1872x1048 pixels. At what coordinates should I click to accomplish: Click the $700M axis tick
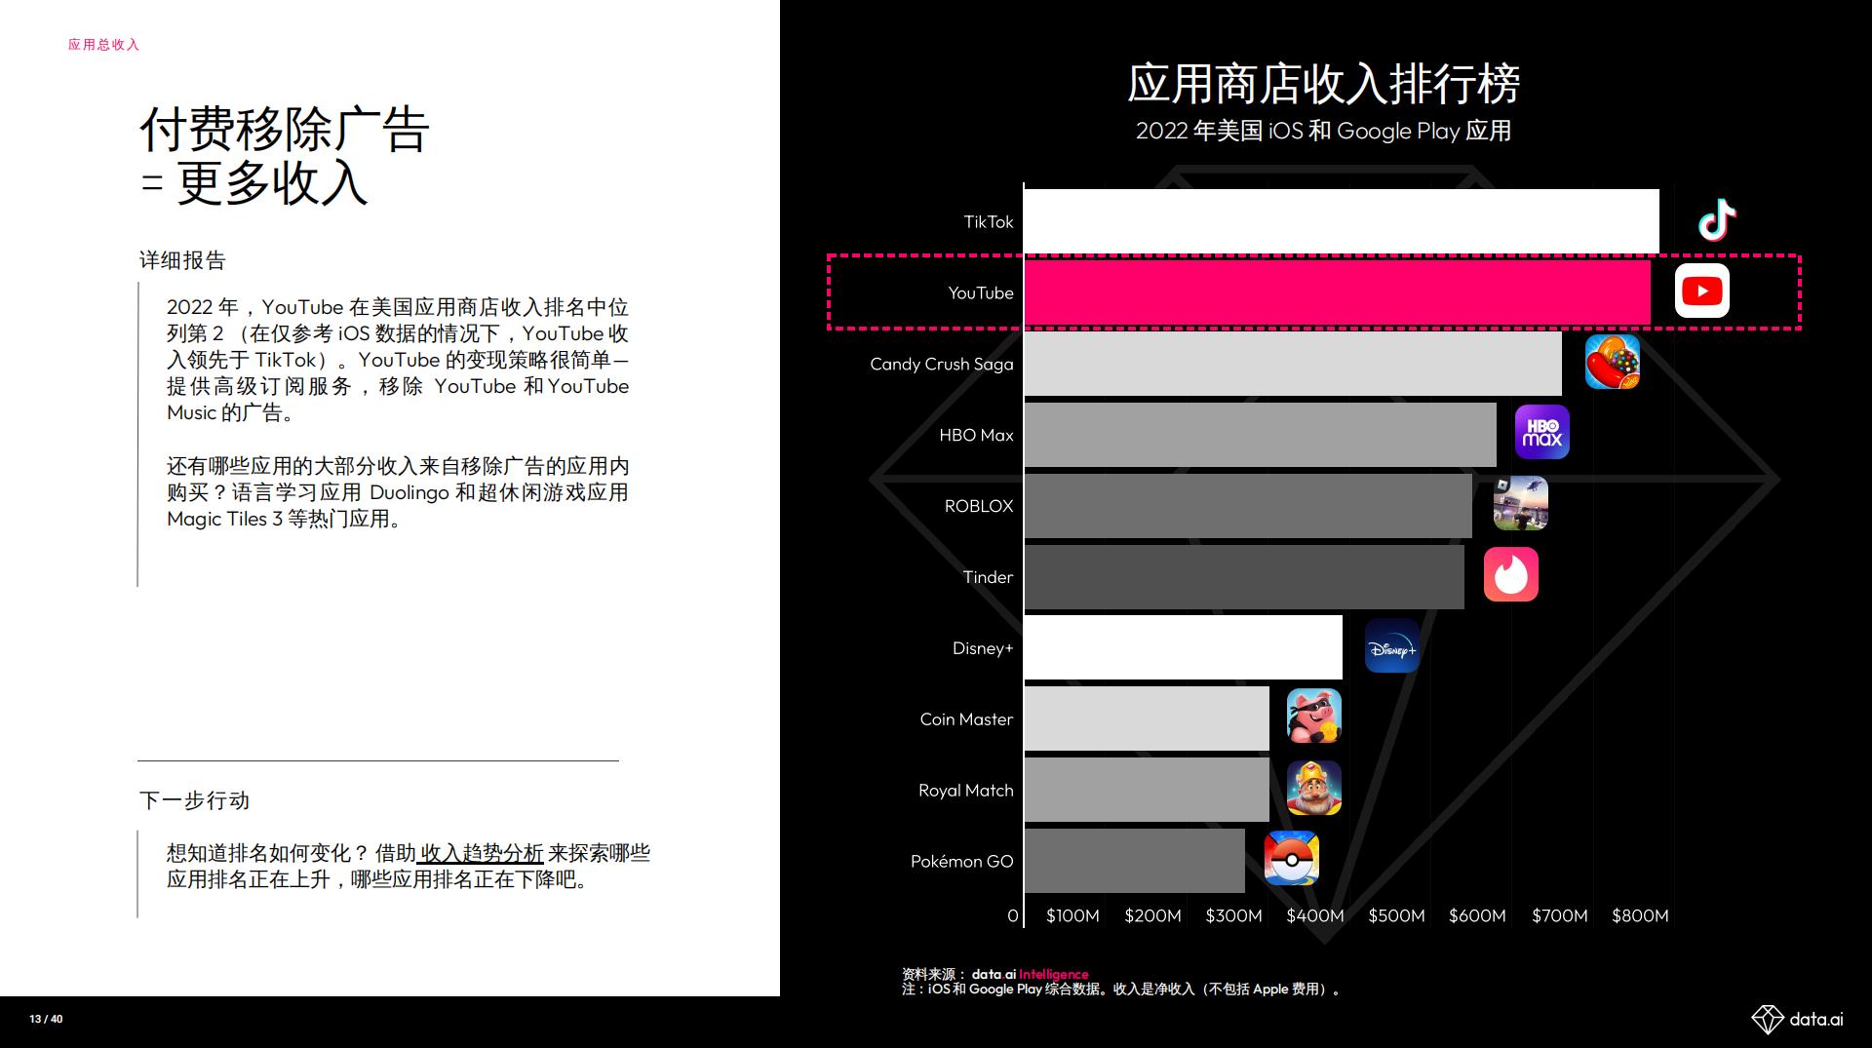(1559, 915)
